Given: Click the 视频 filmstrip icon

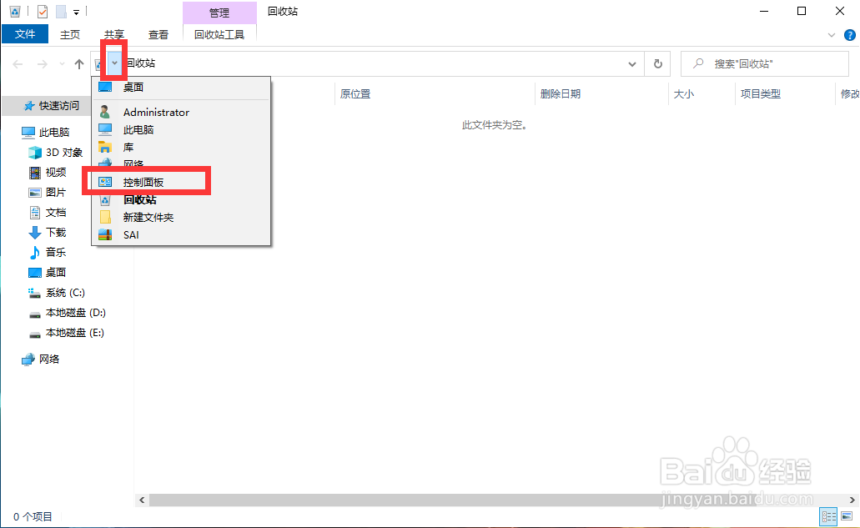Looking at the screenshot, I should click(34, 173).
